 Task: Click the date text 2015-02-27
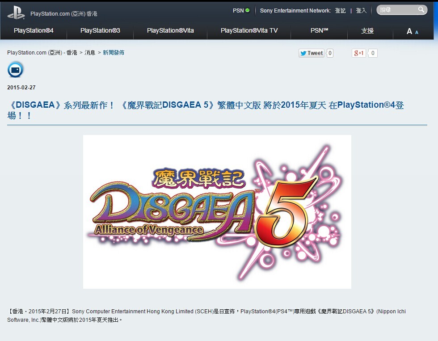(x=21, y=88)
